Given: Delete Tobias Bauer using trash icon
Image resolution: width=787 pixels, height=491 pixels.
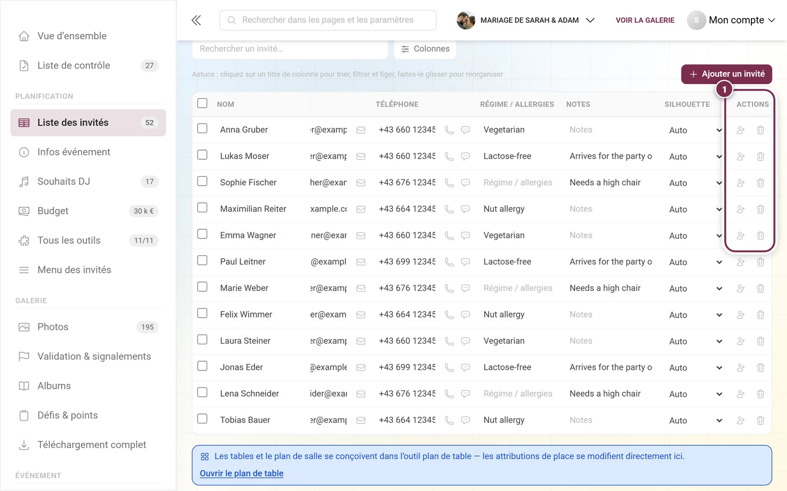Looking at the screenshot, I should click(x=760, y=420).
